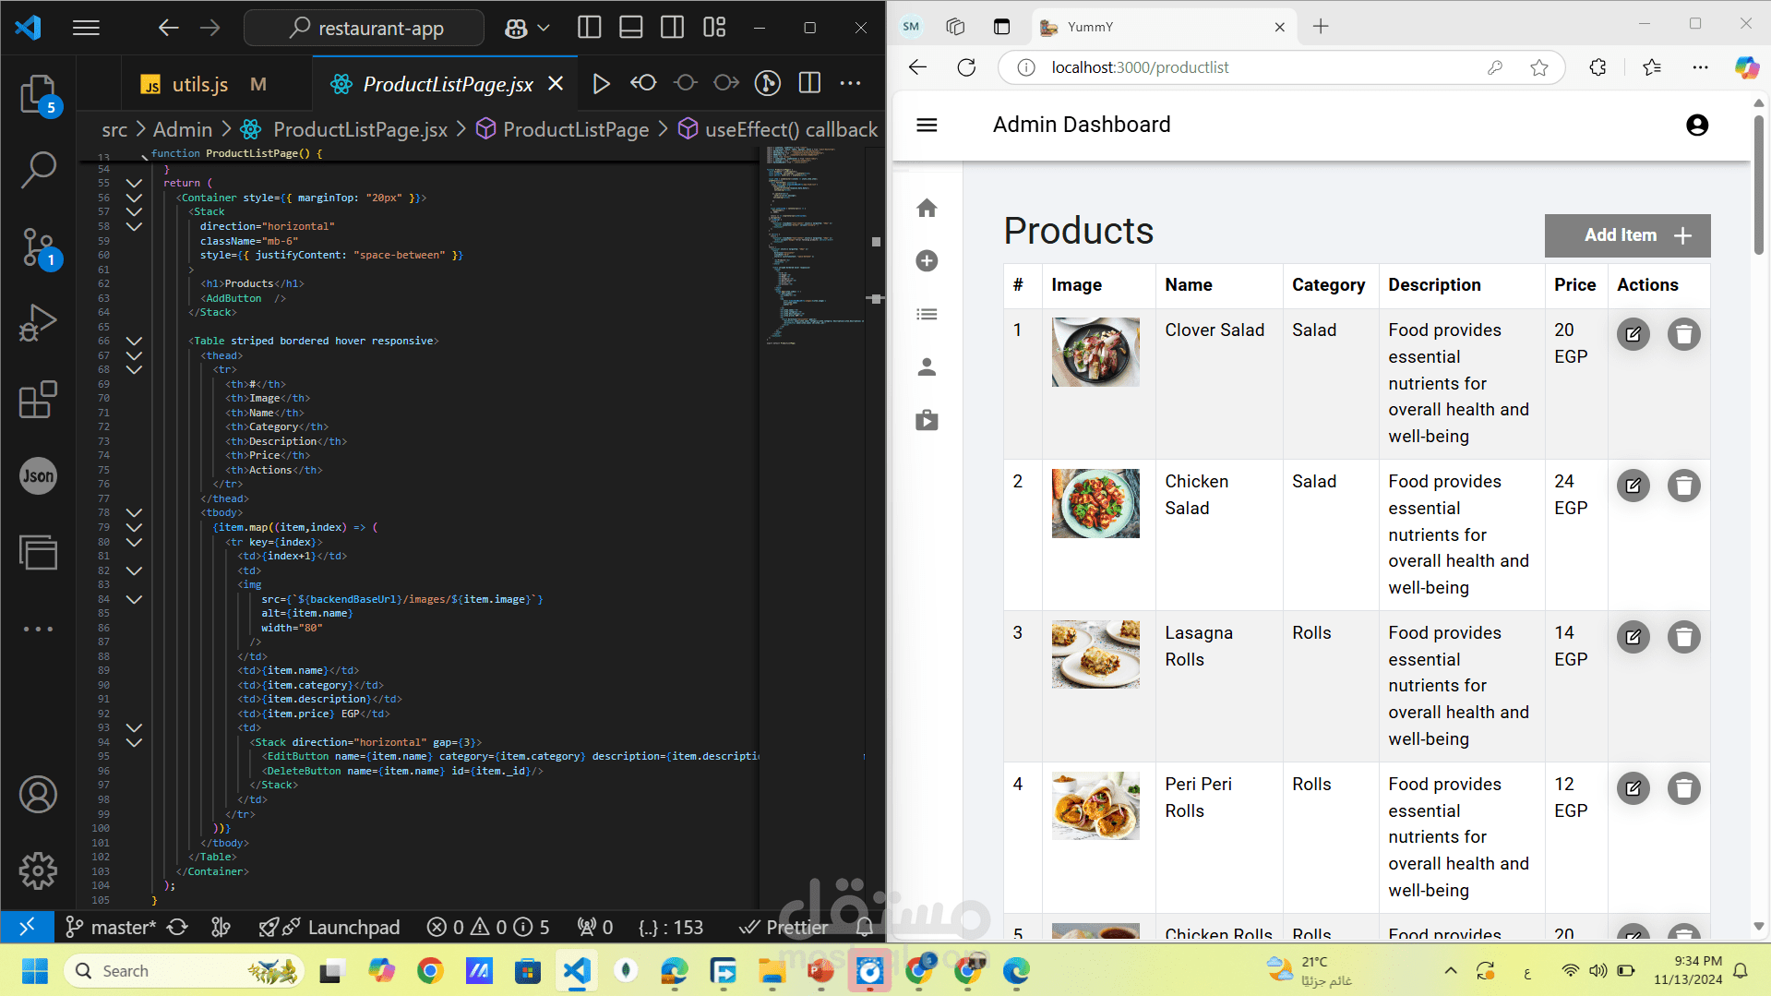Screen dimensions: 1771x996
Task: Open Run and Debug panel
Action: (38, 323)
